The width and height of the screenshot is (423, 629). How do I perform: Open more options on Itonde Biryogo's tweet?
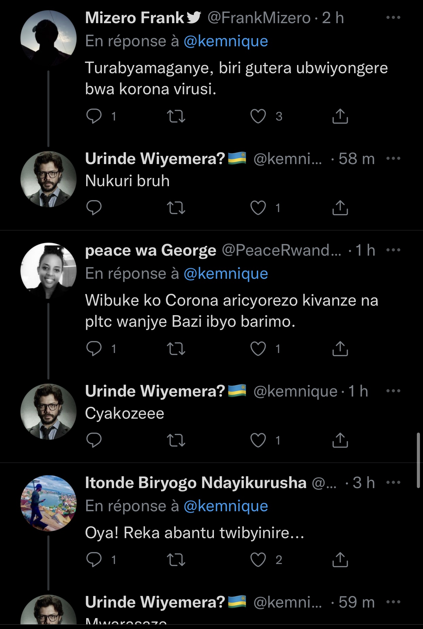[393, 483]
